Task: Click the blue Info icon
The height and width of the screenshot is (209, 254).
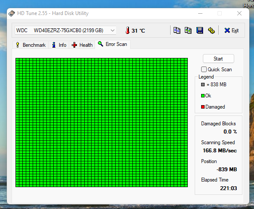Action: click(54, 45)
